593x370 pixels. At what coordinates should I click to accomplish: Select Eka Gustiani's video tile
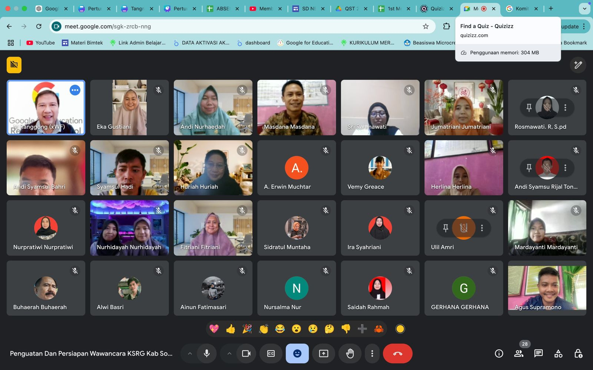click(129, 107)
